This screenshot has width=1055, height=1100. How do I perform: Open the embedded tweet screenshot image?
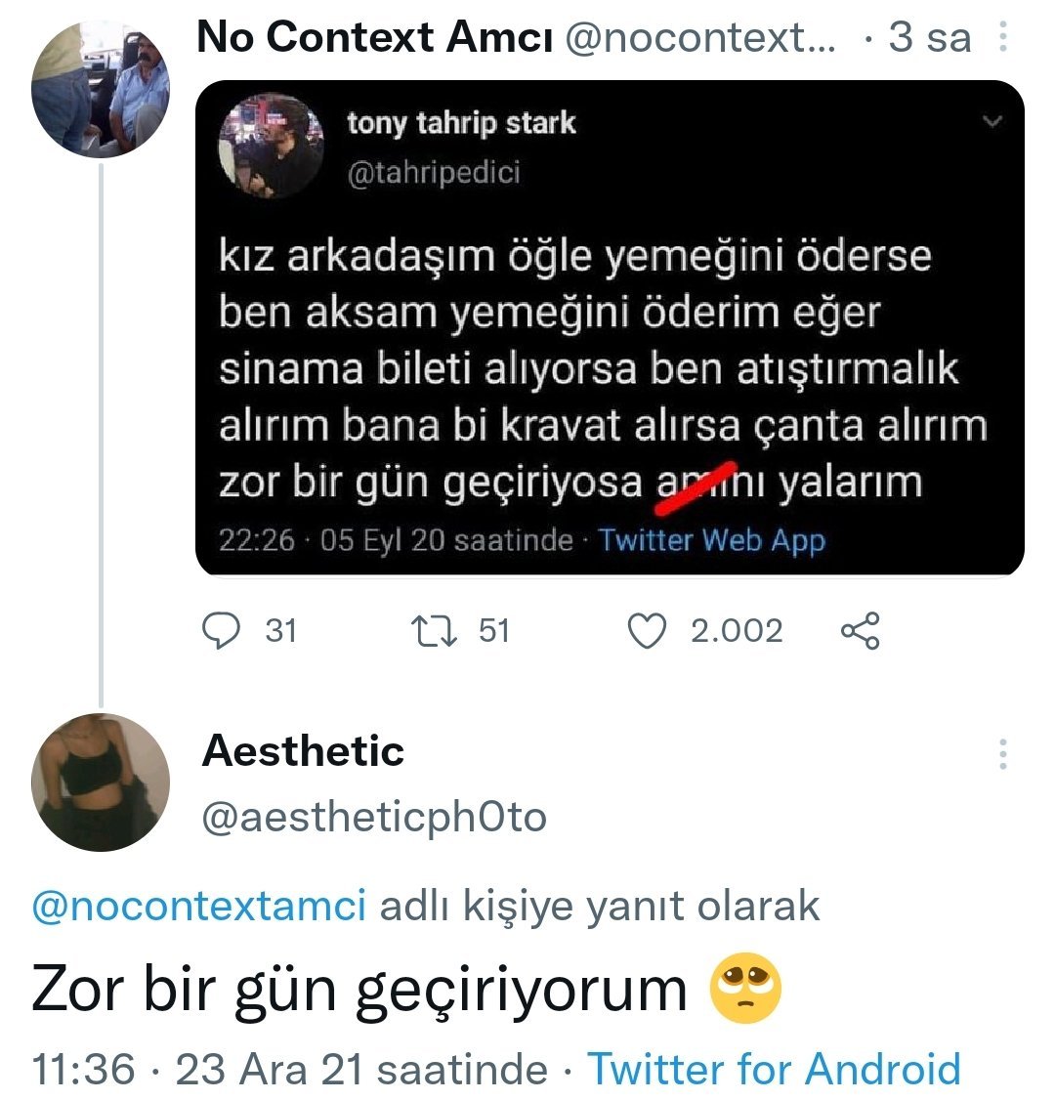coord(610,371)
